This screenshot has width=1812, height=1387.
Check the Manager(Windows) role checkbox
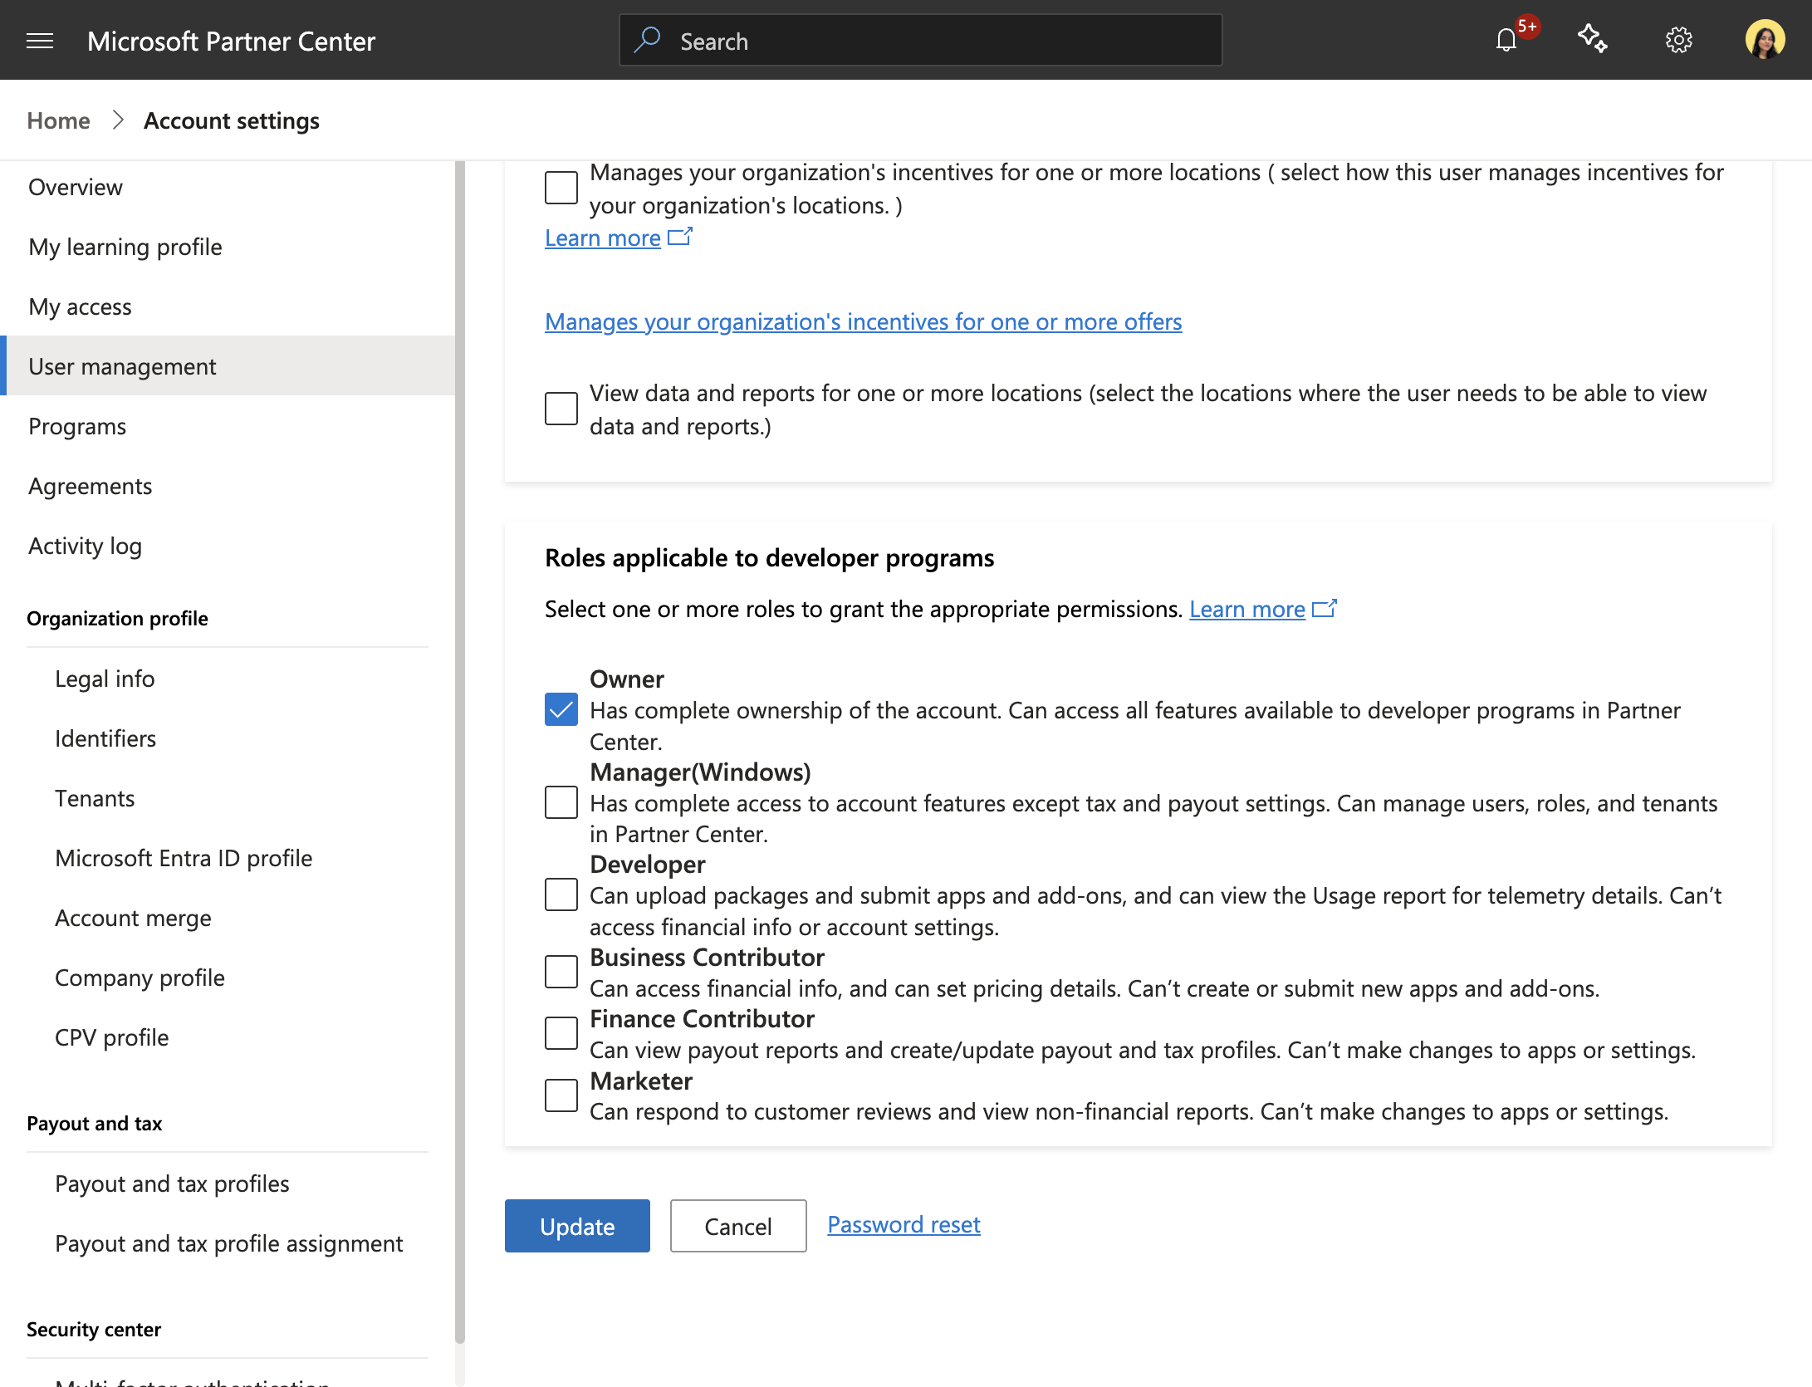(x=561, y=802)
